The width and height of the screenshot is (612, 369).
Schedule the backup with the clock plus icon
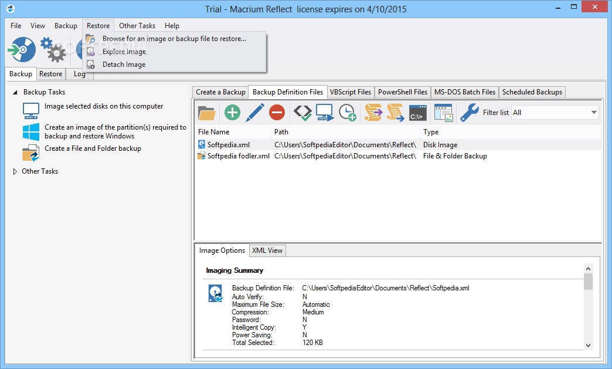tap(348, 113)
